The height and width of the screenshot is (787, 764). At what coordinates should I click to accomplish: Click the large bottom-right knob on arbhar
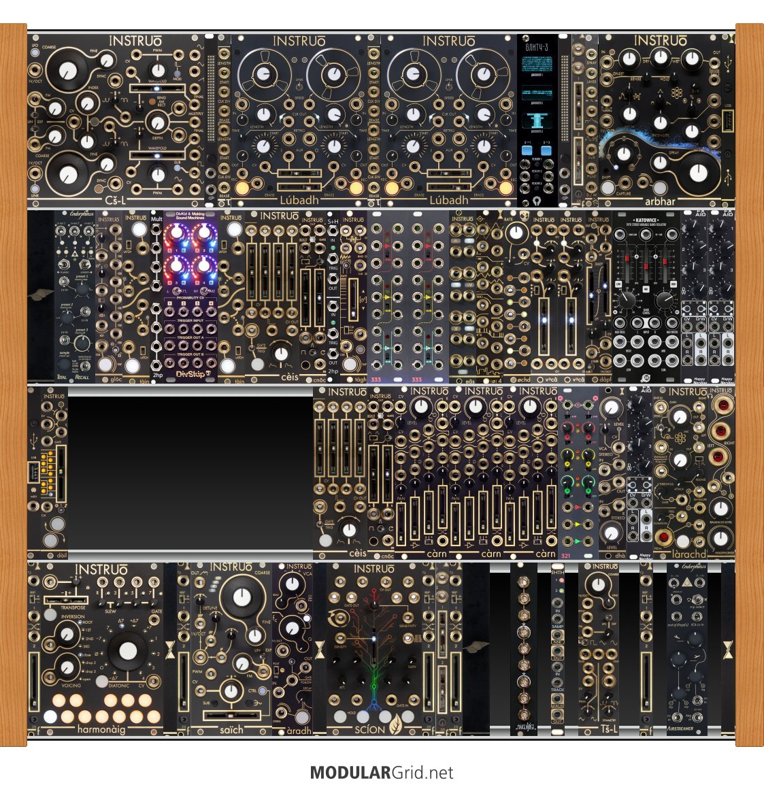(698, 173)
